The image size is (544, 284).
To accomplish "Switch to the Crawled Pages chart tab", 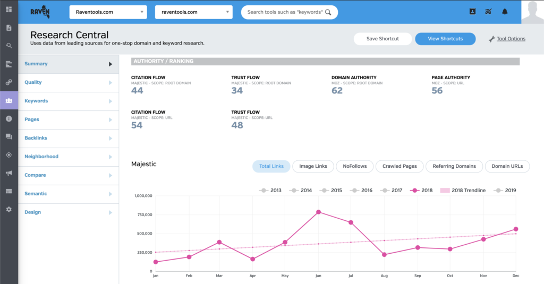I will tap(399, 166).
